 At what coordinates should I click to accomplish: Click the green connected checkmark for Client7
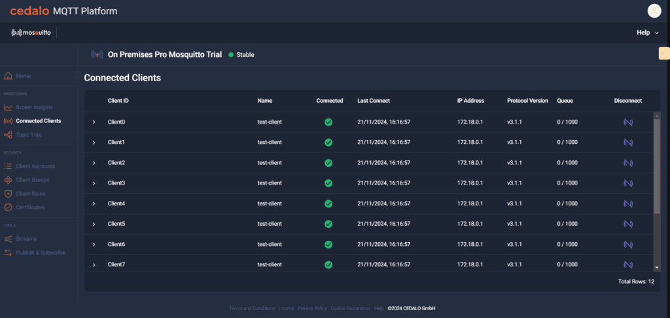tap(328, 265)
